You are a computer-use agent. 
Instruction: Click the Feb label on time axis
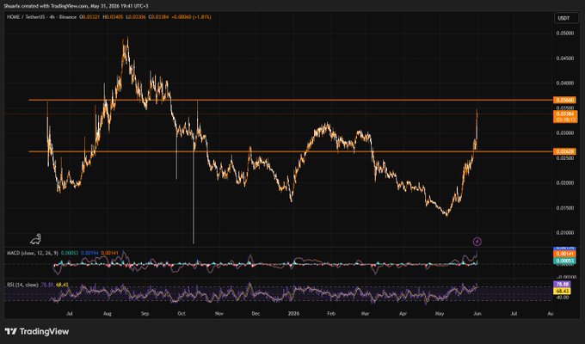331,314
